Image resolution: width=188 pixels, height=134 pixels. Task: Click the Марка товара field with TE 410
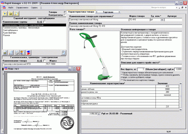(139, 20)
